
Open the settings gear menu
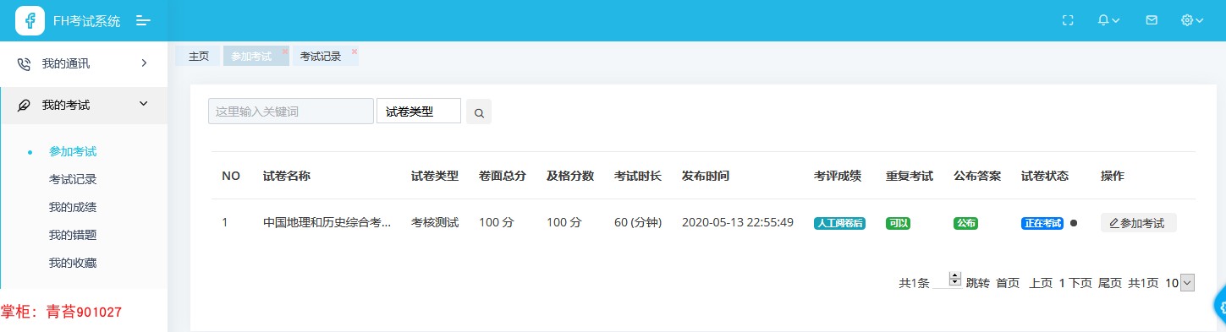pyautogui.click(x=1192, y=20)
